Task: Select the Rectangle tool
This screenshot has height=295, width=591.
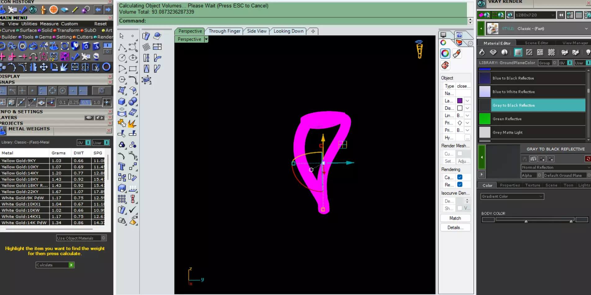Action: (x=133, y=68)
